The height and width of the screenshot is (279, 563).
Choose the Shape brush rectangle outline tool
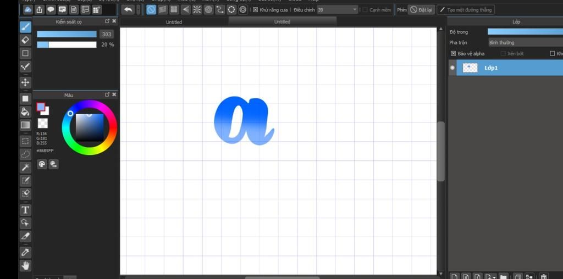pyautogui.click(x=25, y=53)
